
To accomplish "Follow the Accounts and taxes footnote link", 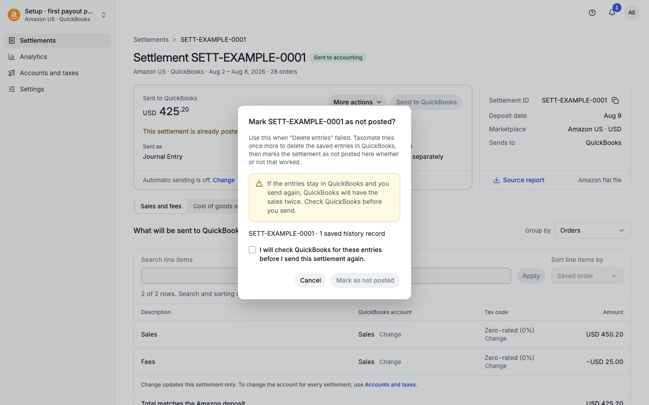I will [x=390, y=385].
